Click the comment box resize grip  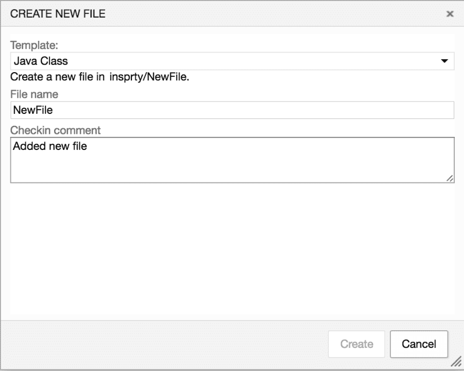450,179
